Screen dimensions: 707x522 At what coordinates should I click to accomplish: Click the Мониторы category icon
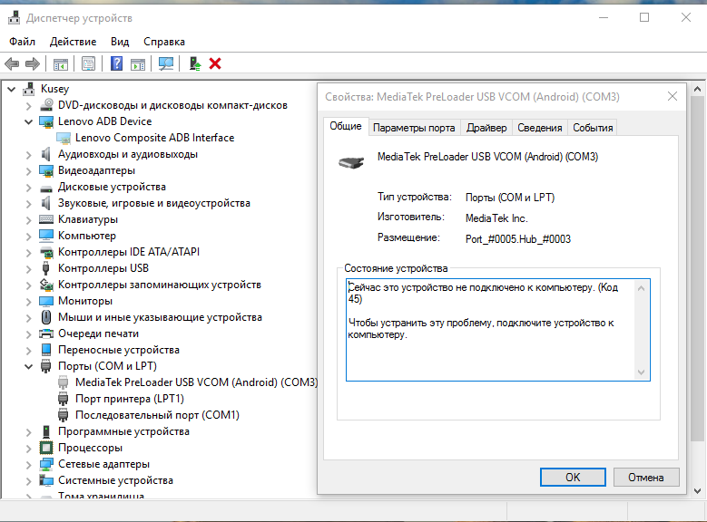coord(46,301)
